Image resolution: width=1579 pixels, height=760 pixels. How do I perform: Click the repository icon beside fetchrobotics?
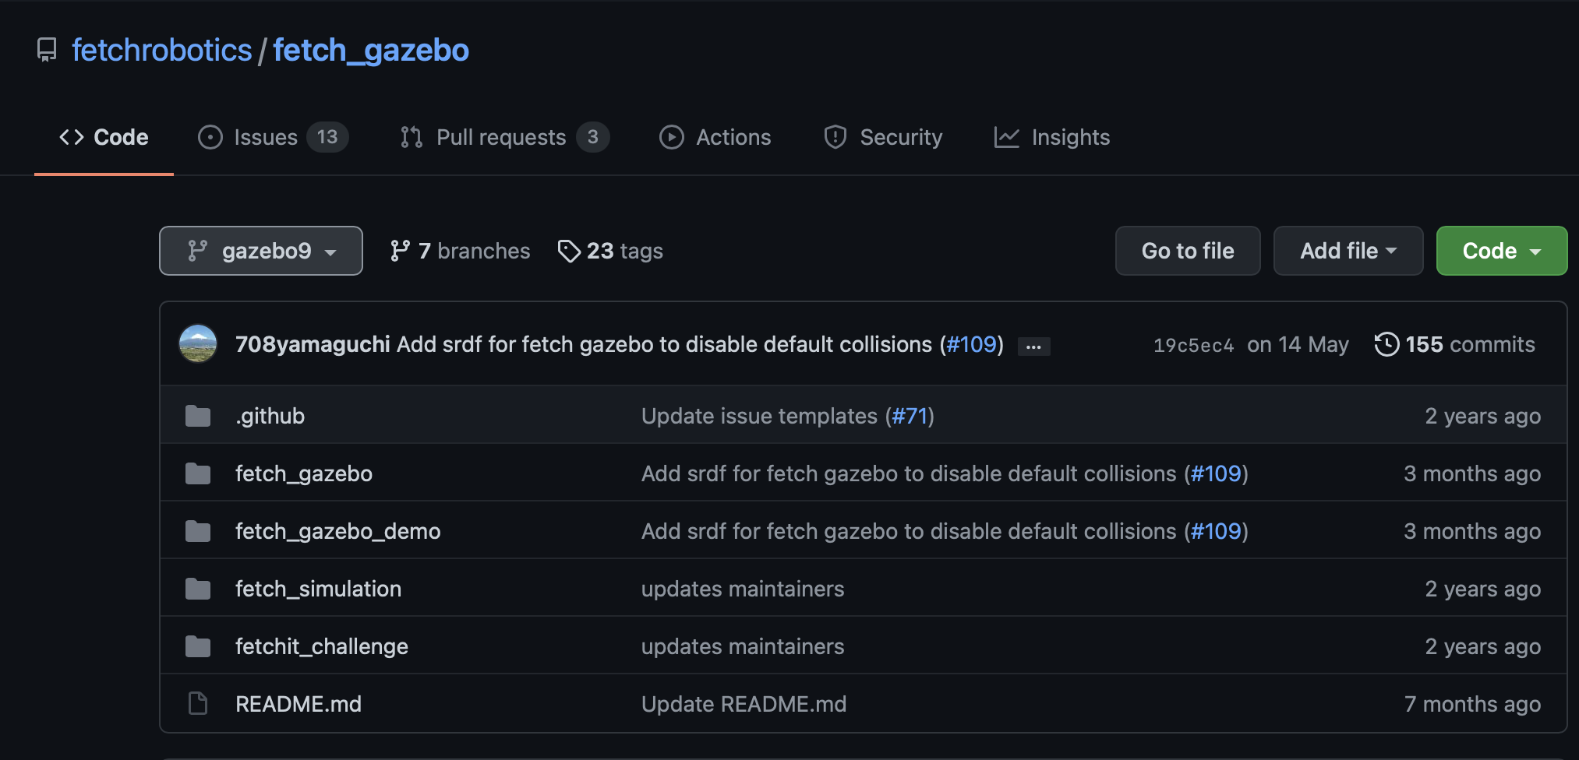pyautogui.click(x=47, y=51)
